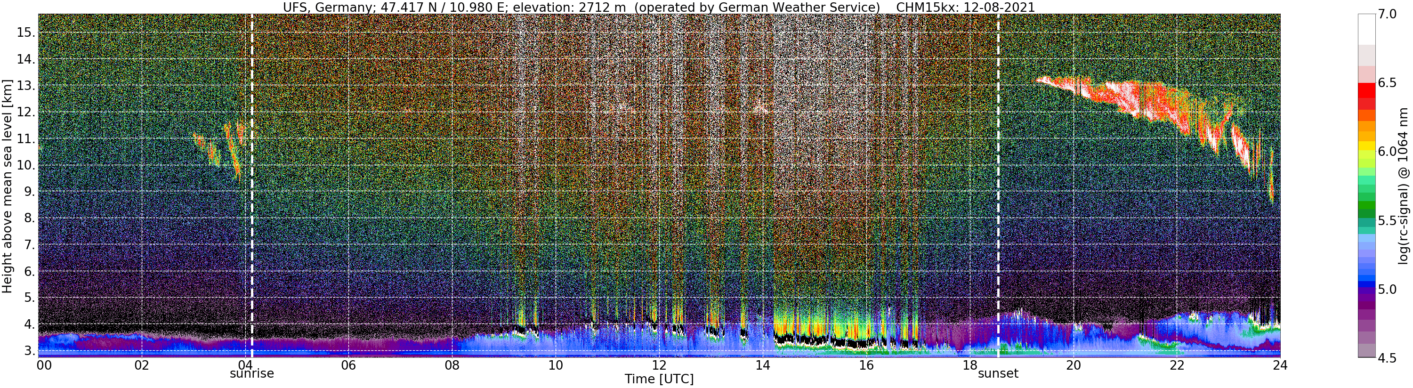Click the y-axis tick label '15.'
The width and height of the screenshot is (1413, 388).
click(x=26, y=32)
